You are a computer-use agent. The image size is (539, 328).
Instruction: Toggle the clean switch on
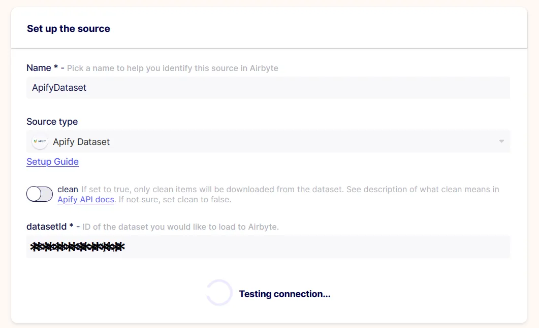40,194
